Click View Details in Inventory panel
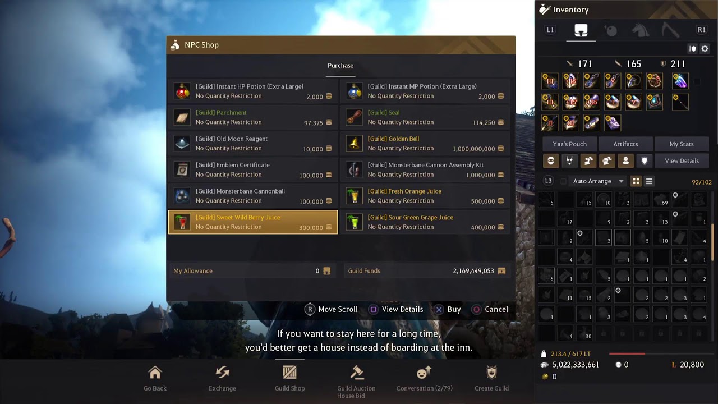 pyautogui.click(x=682, y=161)
